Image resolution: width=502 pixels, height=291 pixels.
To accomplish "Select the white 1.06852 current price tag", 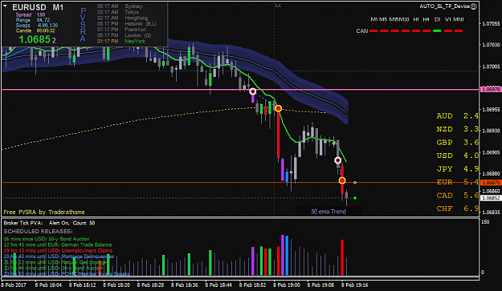I will pos(490,198).
